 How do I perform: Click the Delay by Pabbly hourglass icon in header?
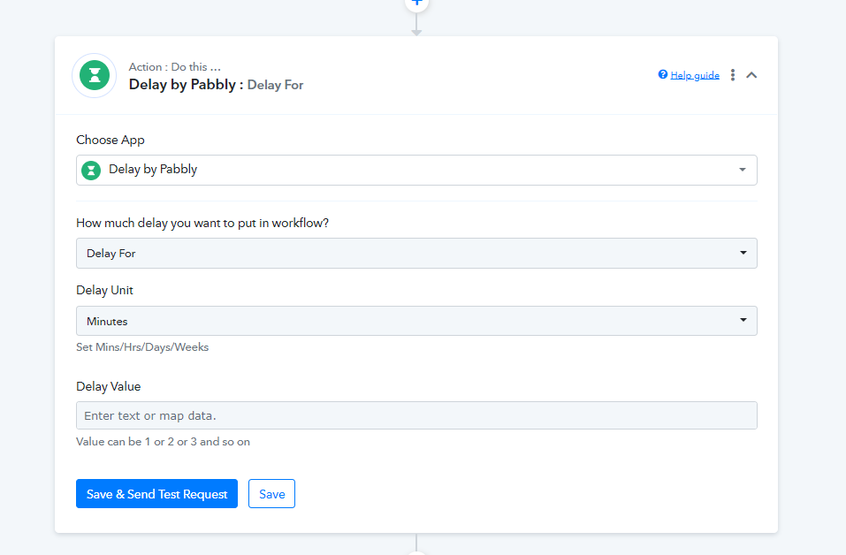95,75
